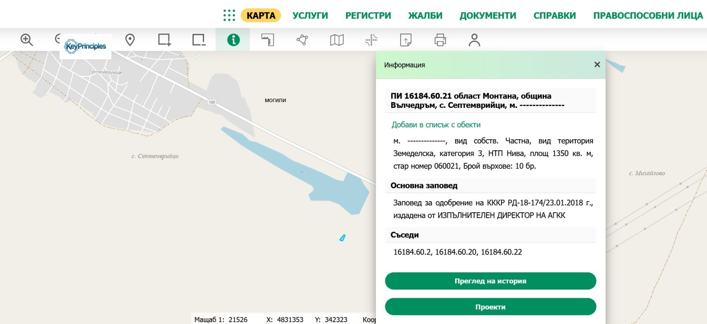Click the italic с. Септемврийци map label

[155, 156]
